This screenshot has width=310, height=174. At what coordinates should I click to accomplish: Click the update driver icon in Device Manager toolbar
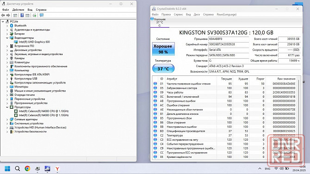[34, 15]
